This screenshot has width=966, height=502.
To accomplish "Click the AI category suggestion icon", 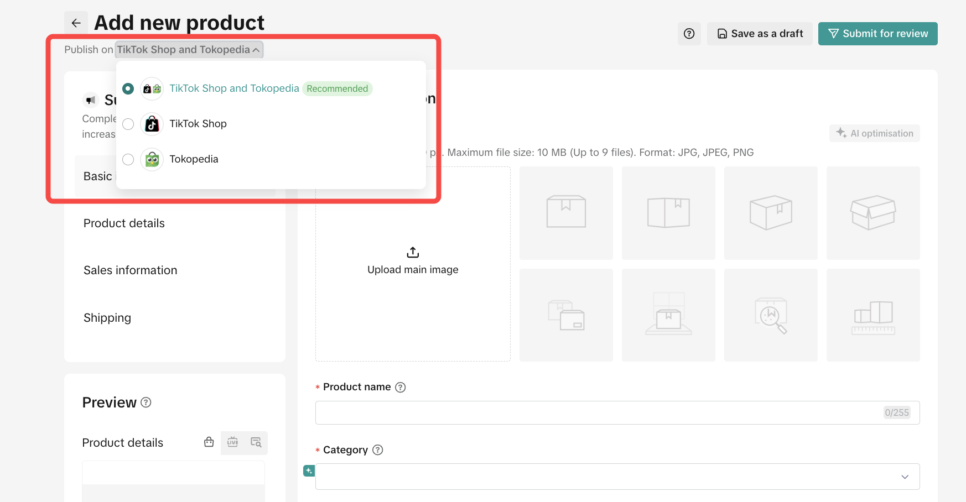I will (309, 470).
